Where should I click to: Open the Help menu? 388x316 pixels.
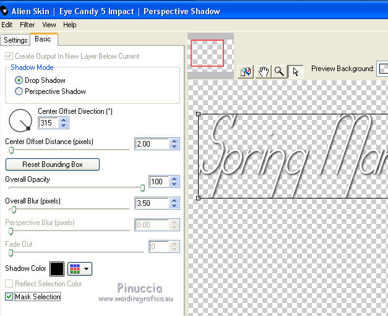coord(69,25)
